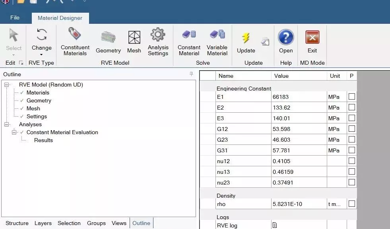Screen dimensions: 390x229
Task: Click the application logo icon
Action: point(5,2)
